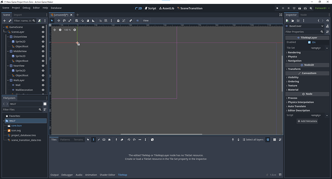Stop the running project
The height and width of the screenshot is (179, 332).
tap(288, 8)
